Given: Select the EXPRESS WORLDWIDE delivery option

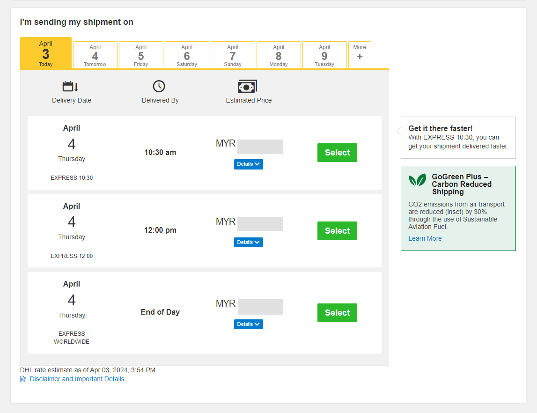Looking at the screenshot, I should (x=338, y=313).
